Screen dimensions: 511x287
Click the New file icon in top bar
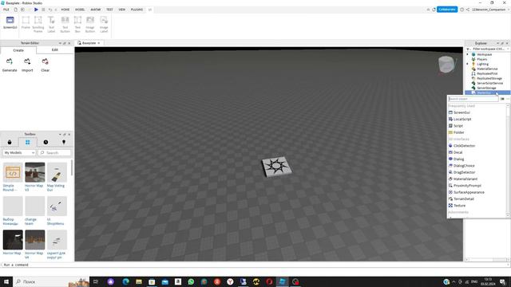pyautogui.click(x=15, y=10)
